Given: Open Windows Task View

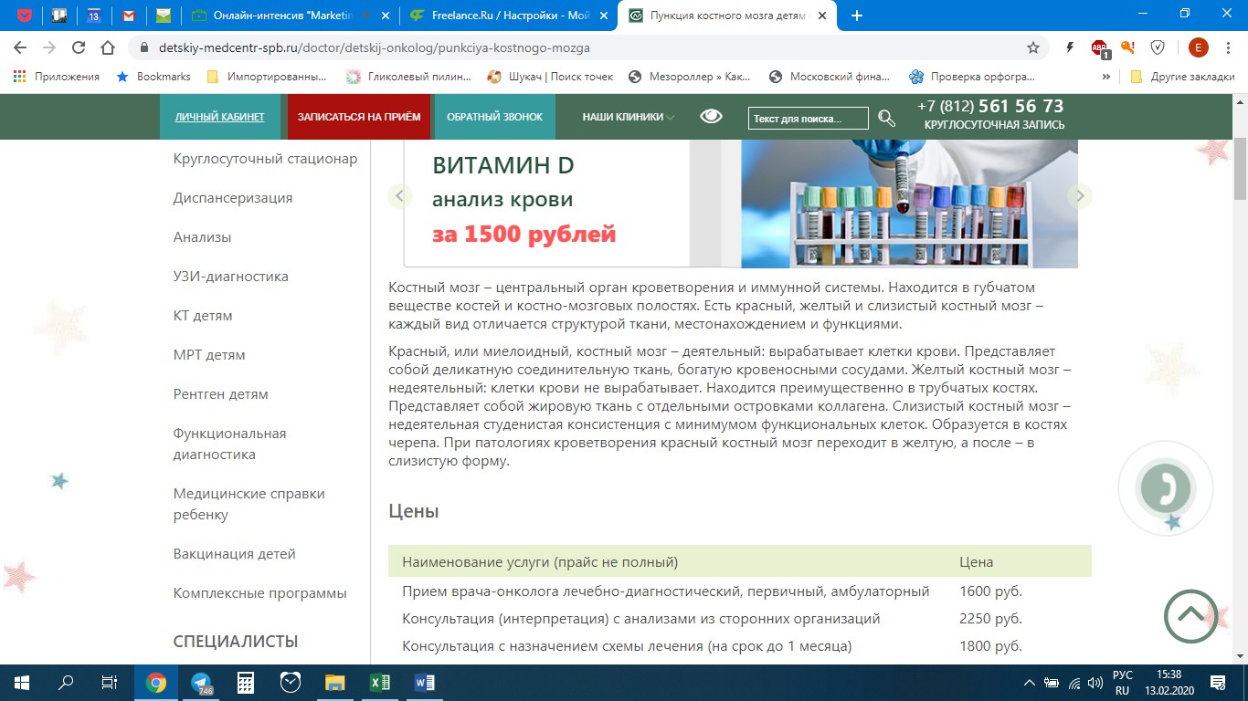Looking at the screenshot, I should point(110,683).
